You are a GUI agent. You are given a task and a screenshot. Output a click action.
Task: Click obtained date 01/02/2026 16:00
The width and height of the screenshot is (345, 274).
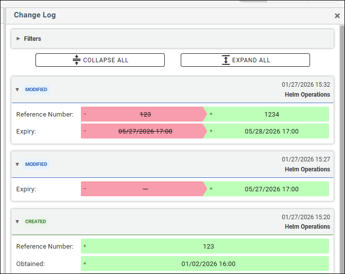(208, 264)
